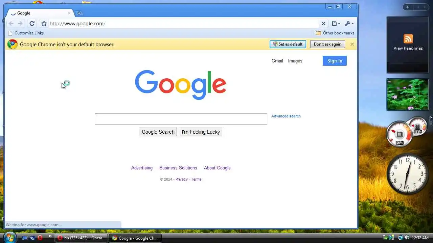This screenshot has width=433, height=243.
Task: Click the green shield tray icon
Action: coord(385,238)
